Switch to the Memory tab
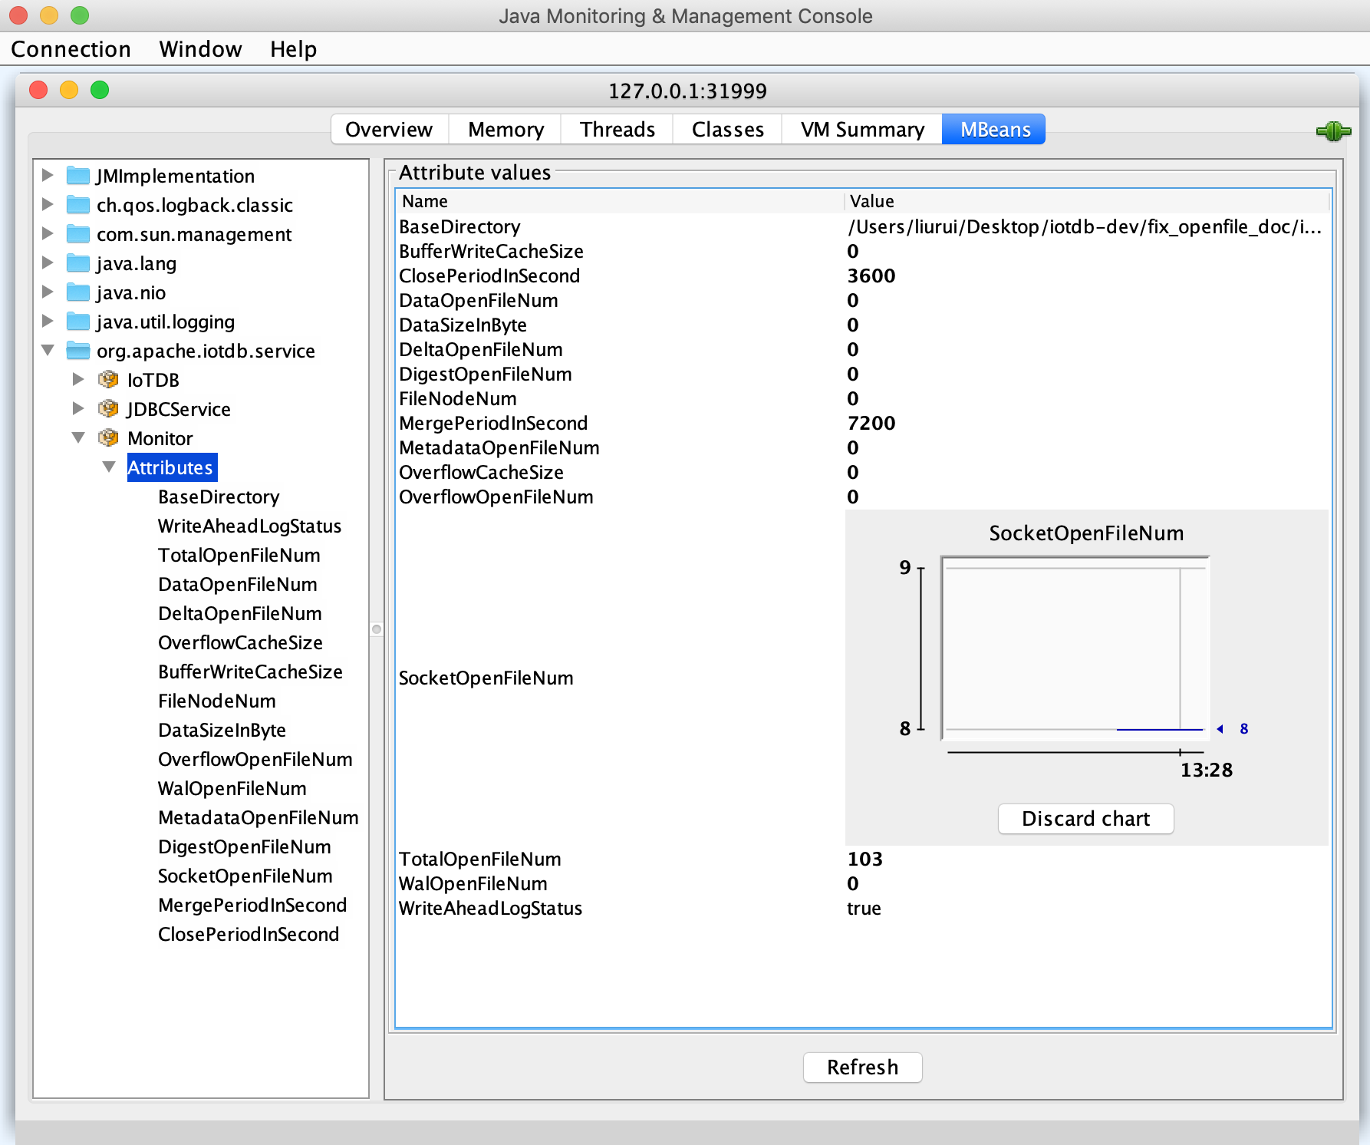Screen dimensions: 1370x1145 [506, 130]
